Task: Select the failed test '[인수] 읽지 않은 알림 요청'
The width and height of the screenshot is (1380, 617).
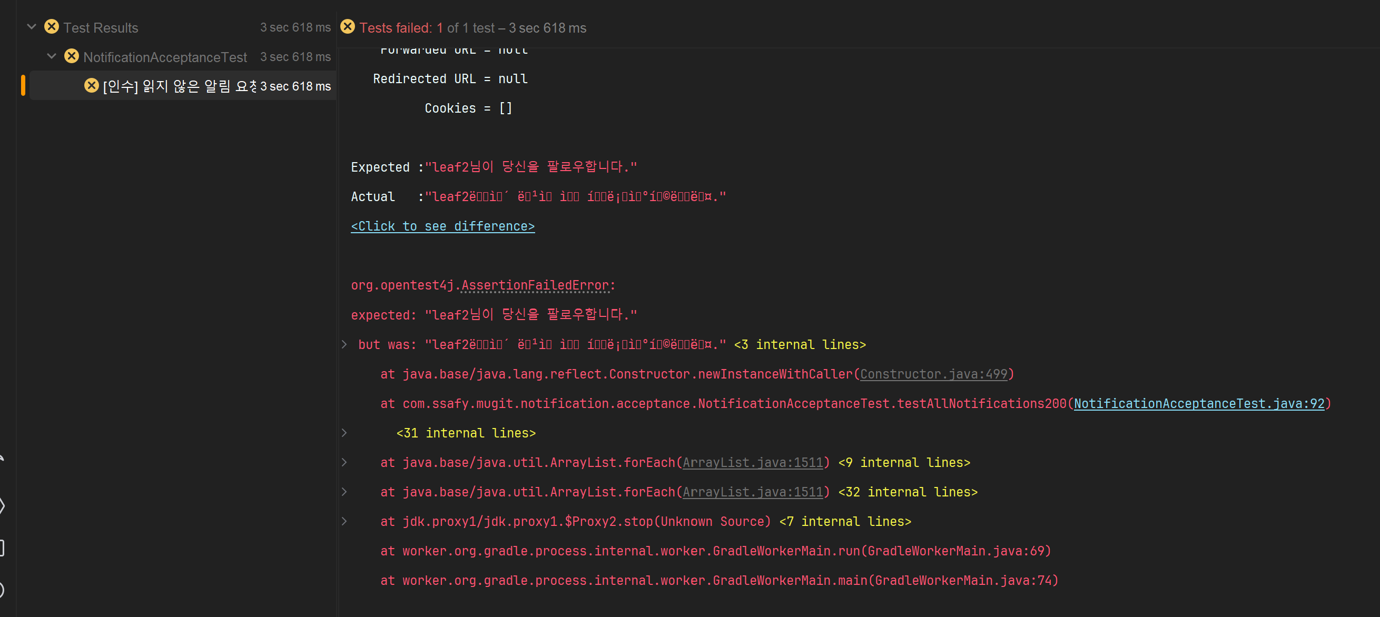Action: tap(182, 86)
